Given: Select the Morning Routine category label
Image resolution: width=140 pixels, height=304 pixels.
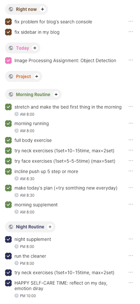Looking at the screenshot, I should (33, 94).
